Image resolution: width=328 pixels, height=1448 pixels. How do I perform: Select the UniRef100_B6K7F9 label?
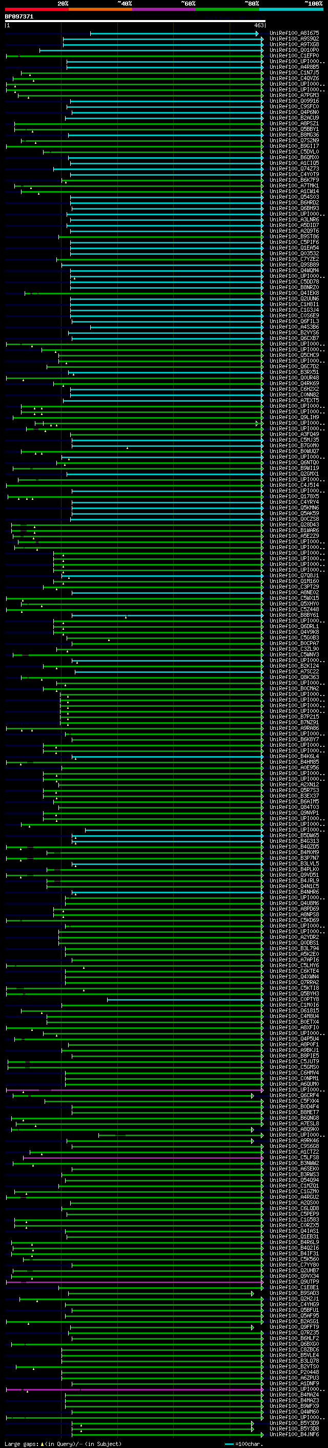[294, 180]
